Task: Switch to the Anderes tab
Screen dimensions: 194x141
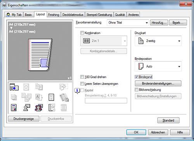Action: click(133, 15)
